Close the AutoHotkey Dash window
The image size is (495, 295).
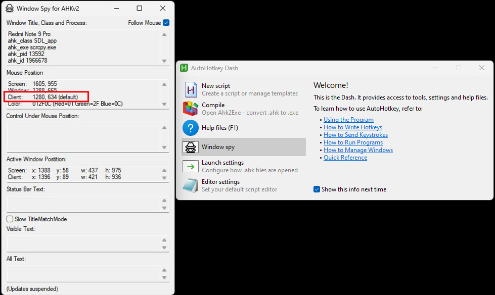tap(482, 68)
